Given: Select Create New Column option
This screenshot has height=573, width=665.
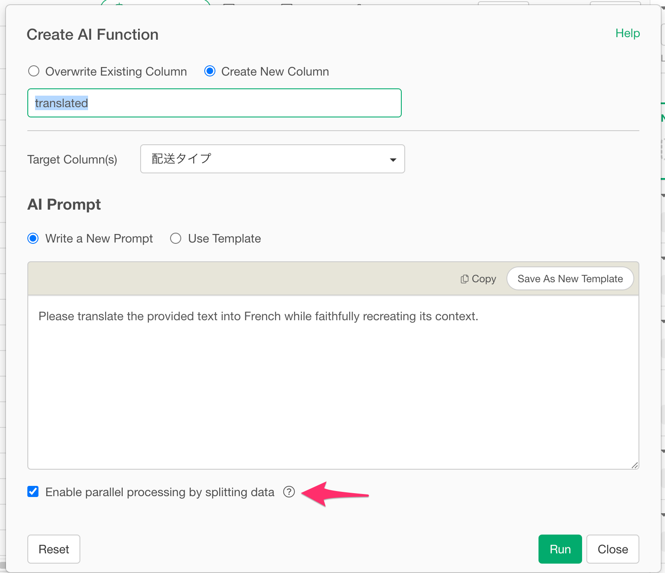Looking at the screenshot, I should click(x=210, y=71).
